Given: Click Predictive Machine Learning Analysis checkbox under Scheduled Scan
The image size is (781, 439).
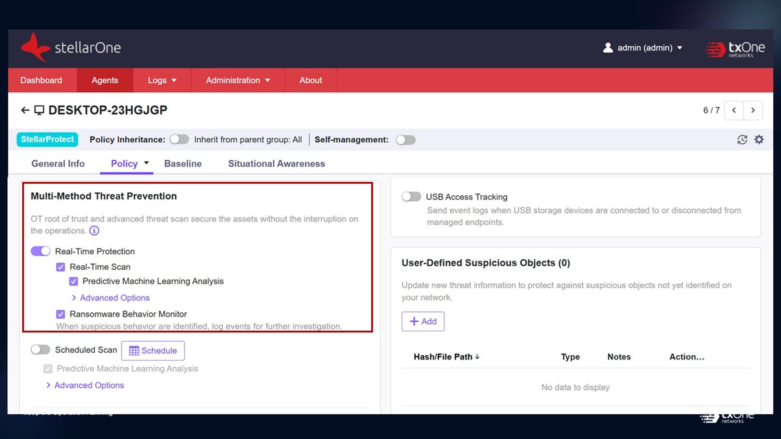Looking at the screenshot, I should [x=48, y=369].
